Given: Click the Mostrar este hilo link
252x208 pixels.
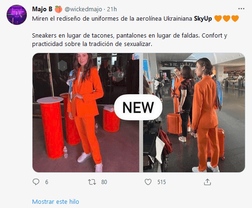Looking at the screenshot, I should coord(56,201).
